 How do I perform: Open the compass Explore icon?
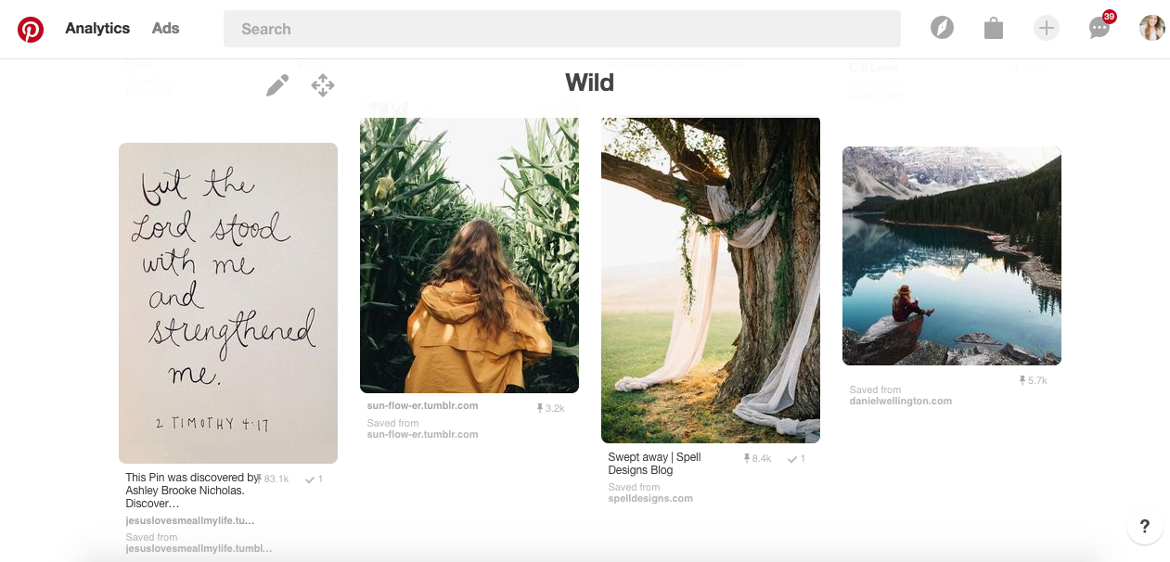coord(942,29)
